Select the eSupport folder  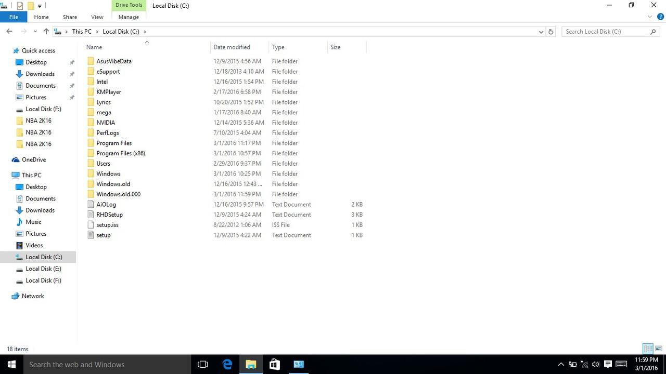pos(108,72)
